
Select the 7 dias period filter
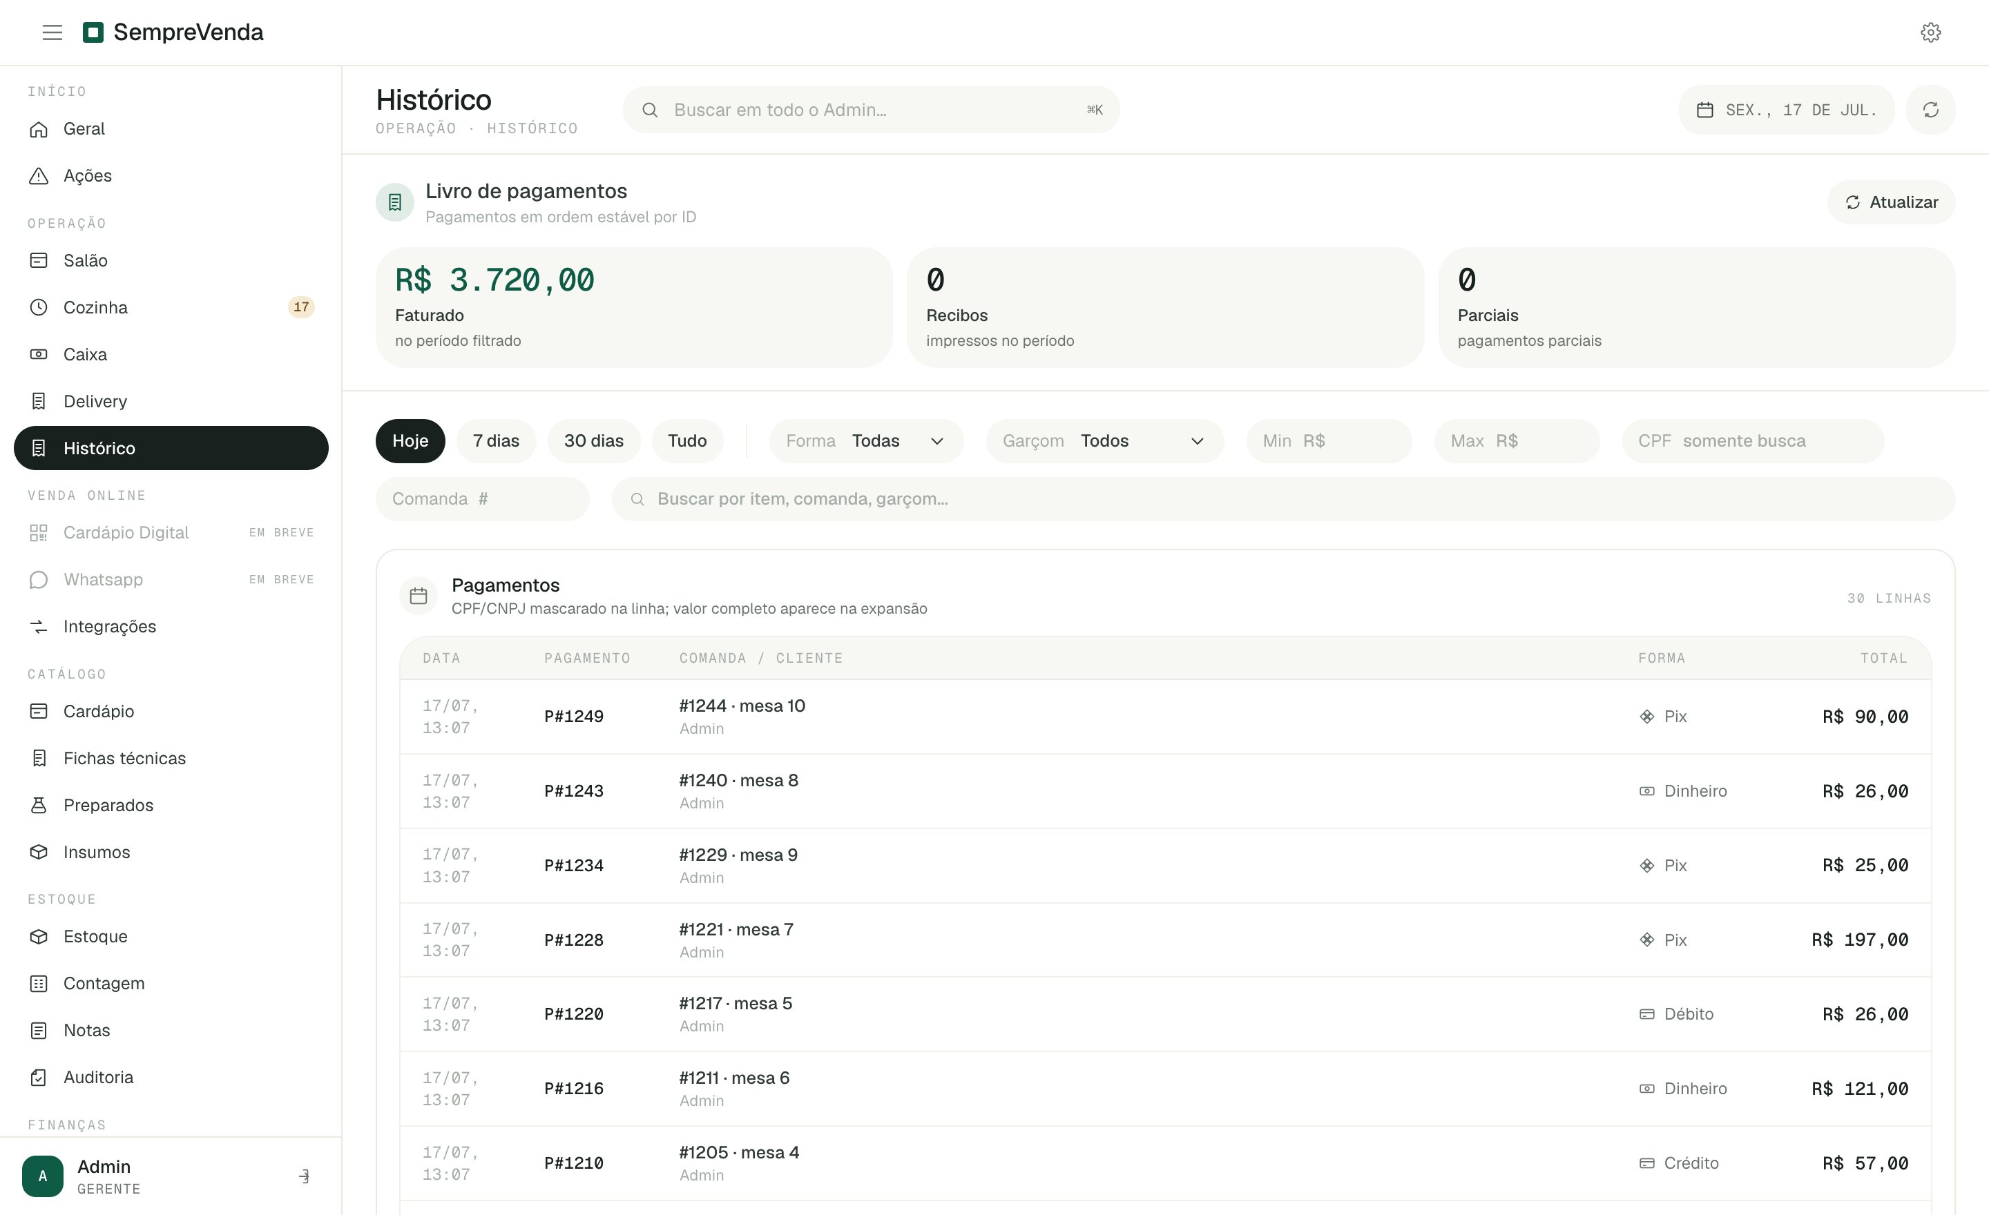tap(496, 440)
